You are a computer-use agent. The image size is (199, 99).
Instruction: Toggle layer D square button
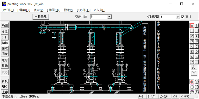click(x=196, y=52)
